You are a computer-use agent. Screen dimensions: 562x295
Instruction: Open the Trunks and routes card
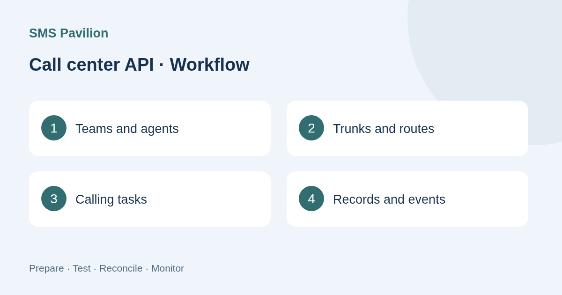407,128
